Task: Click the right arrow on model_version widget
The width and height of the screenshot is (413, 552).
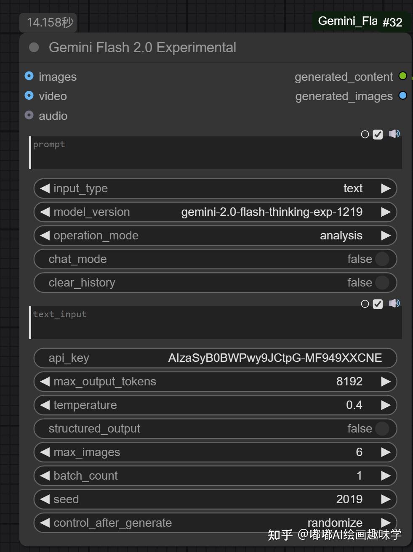Action: pyautogui.click(x=386, y=212)
